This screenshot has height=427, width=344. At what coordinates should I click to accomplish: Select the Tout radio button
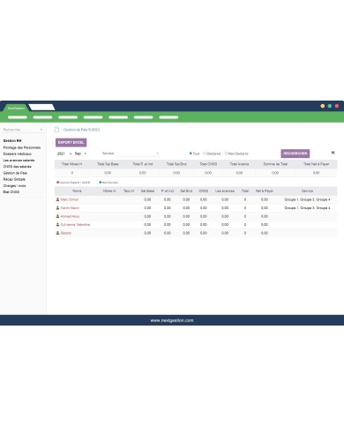click(x=191, y=154)
